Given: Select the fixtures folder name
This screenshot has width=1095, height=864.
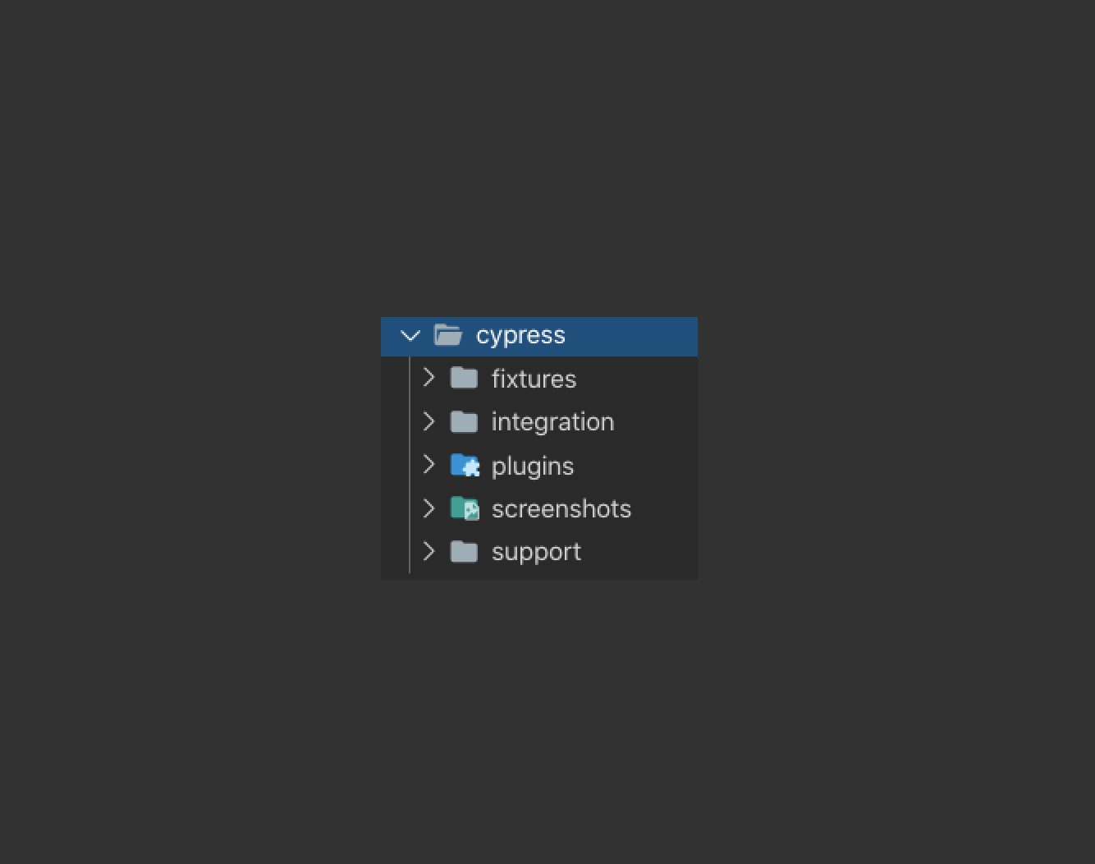Looking at the screenshot, I should click(x=534, y=379).
